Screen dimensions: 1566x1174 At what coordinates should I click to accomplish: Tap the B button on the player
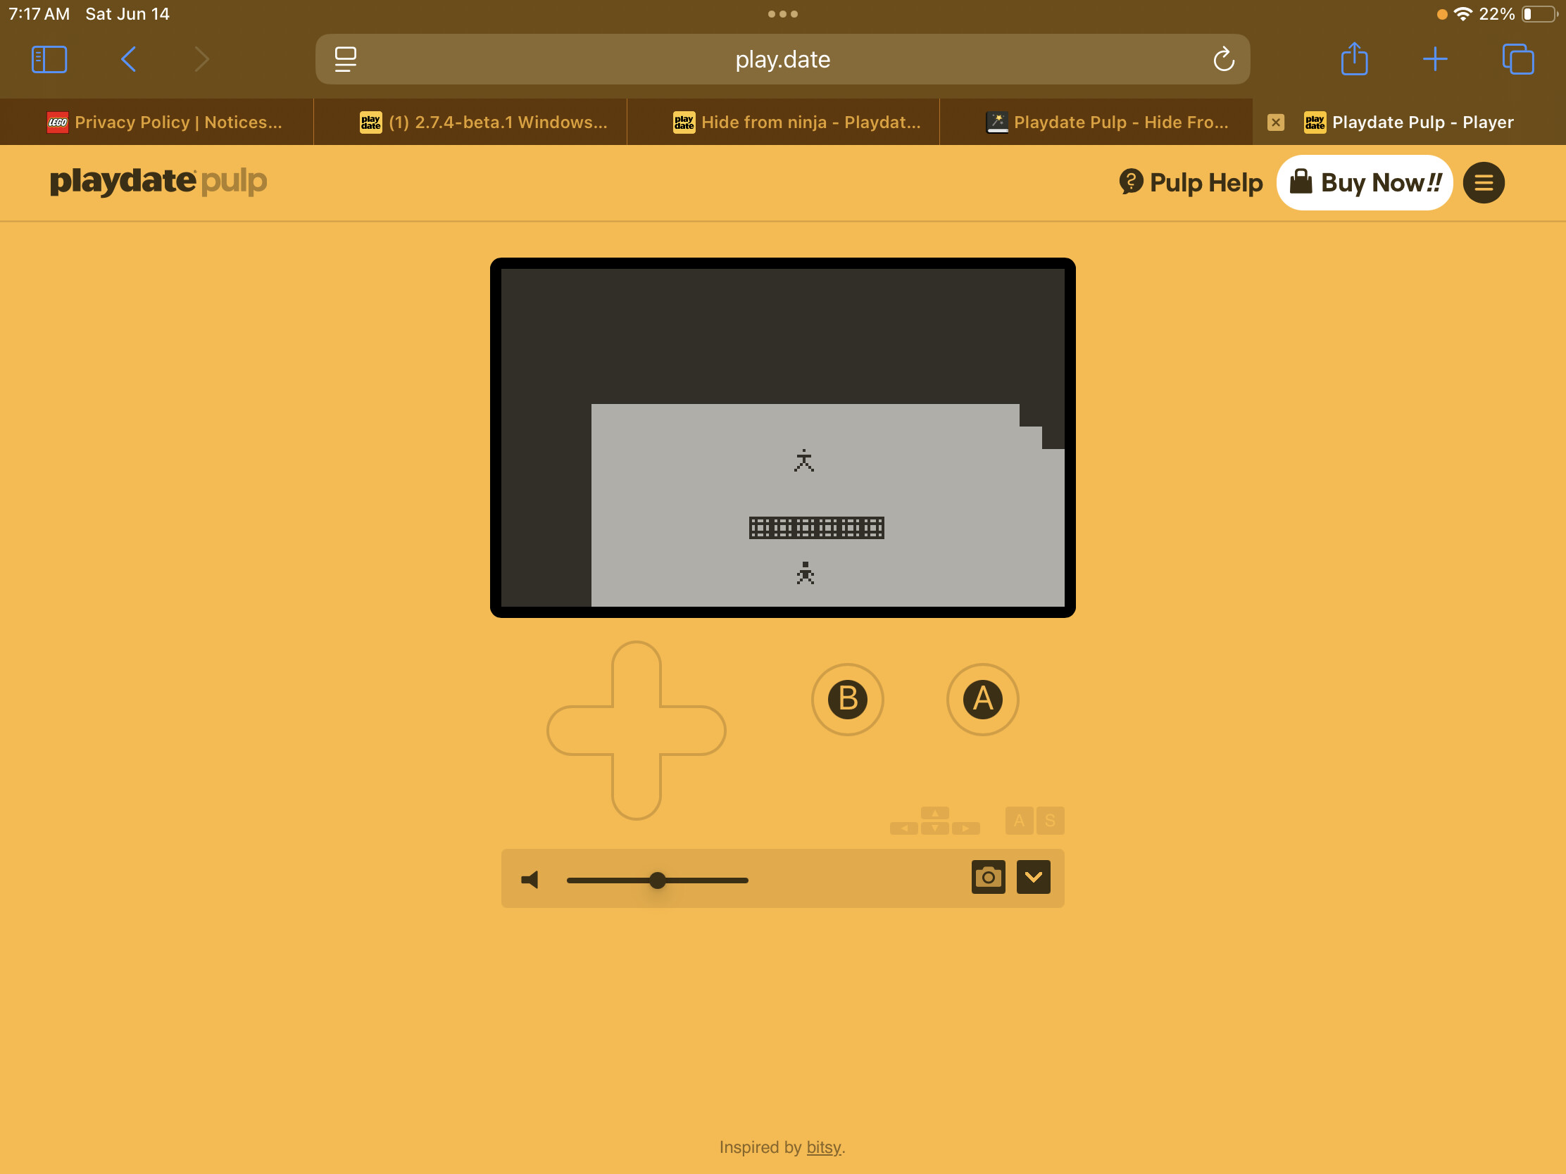(847, 699)
